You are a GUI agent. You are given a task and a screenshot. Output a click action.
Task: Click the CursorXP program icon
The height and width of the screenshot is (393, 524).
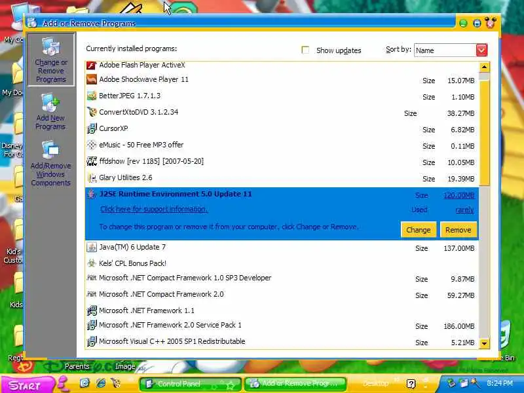92,128
